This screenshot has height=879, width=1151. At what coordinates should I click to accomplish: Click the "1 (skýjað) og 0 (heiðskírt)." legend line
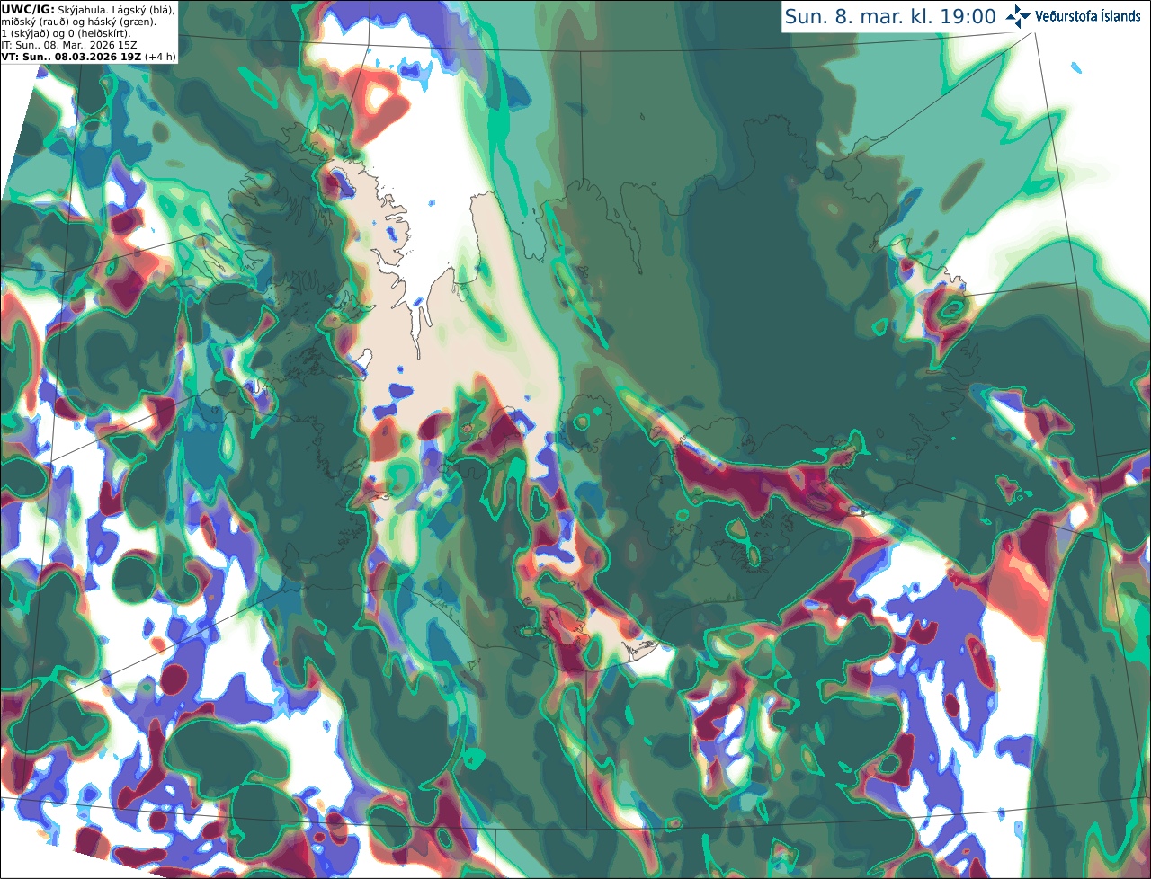66,32
